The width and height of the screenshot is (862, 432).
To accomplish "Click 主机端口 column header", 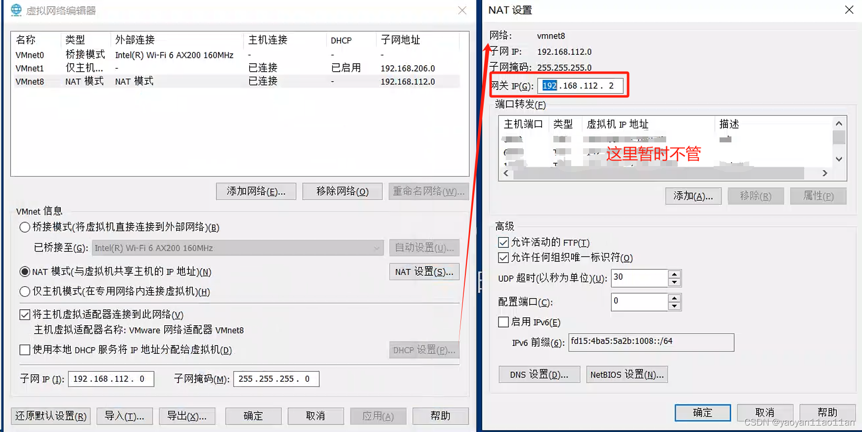I will click(x=524, y=124).
